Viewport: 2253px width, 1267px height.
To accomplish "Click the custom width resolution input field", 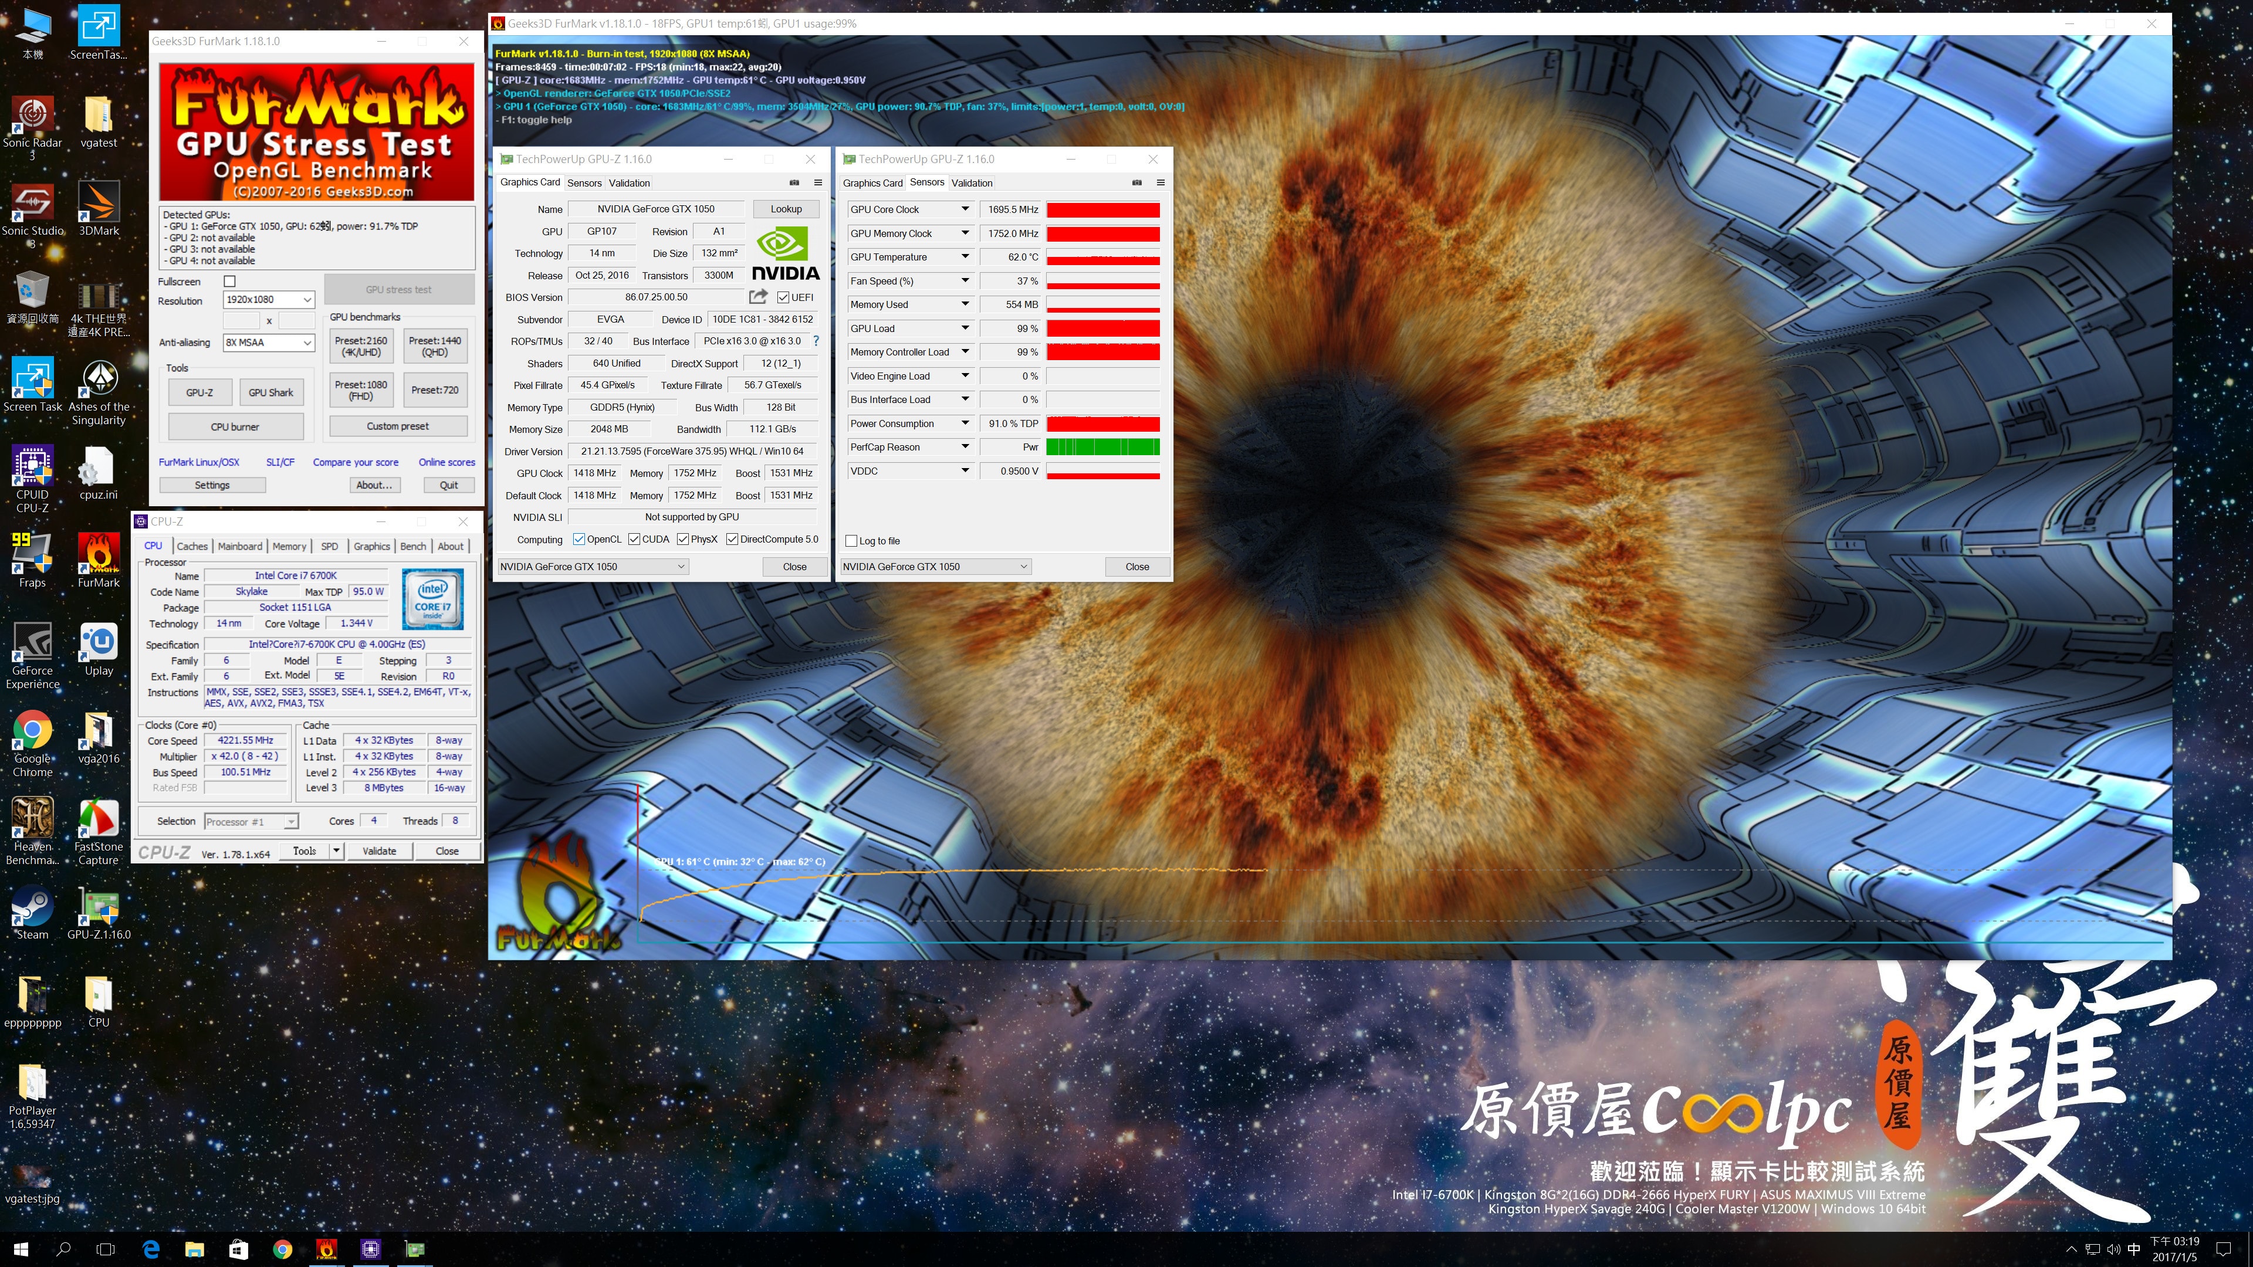I will [x=241, y=321].
